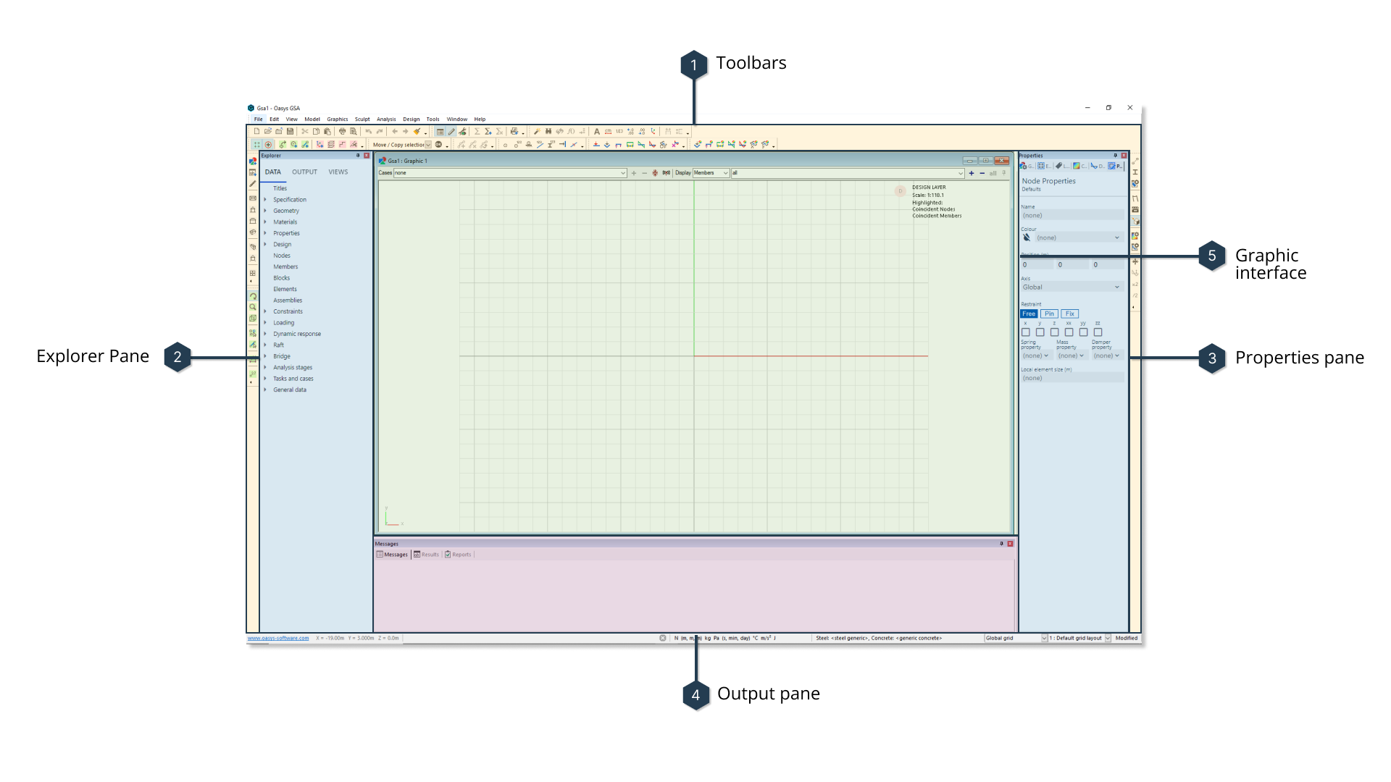Click the node Name input field

point(1072,215)
